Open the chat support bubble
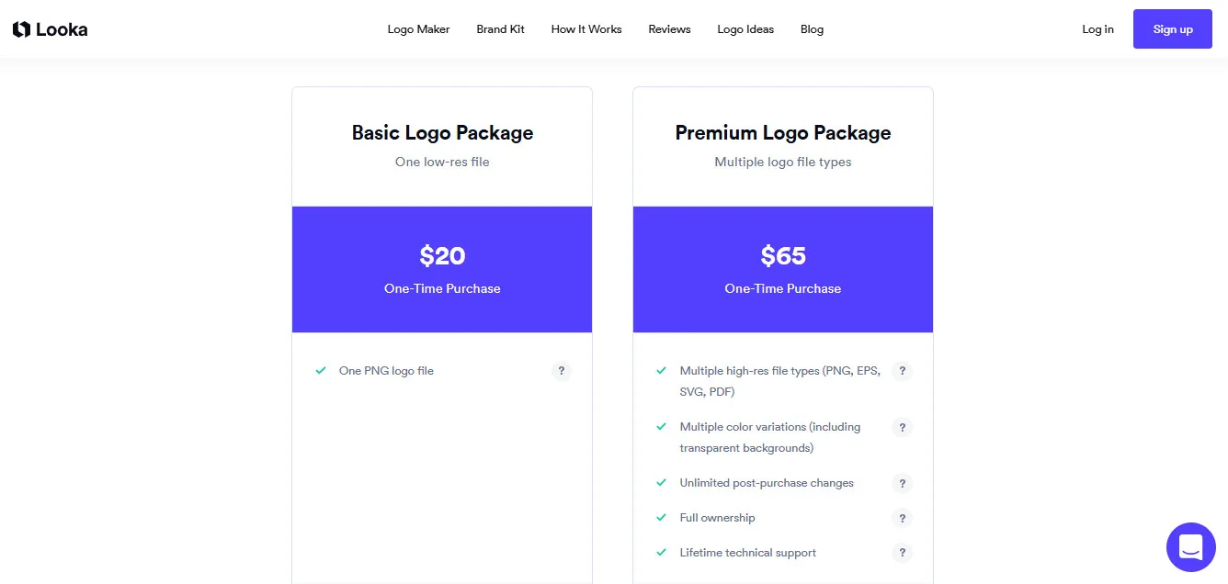This screenshot has height=584, width=1228. [1190, 546]
